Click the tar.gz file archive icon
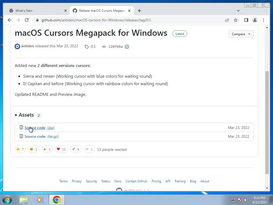Screen dimensions: 273x205 point(21,136)
